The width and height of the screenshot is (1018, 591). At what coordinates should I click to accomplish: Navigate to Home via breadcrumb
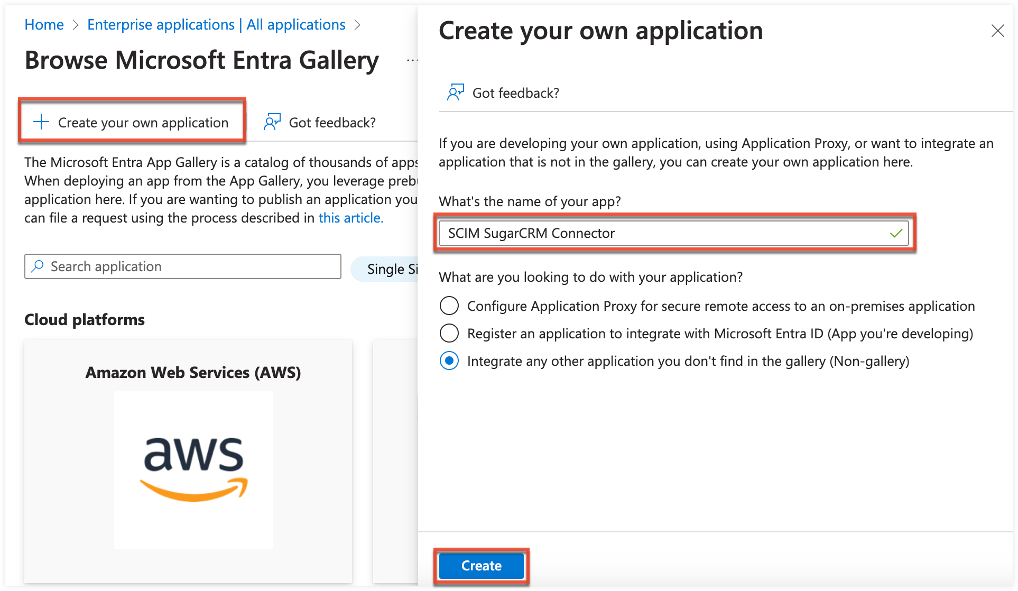[x=43, y=24]
